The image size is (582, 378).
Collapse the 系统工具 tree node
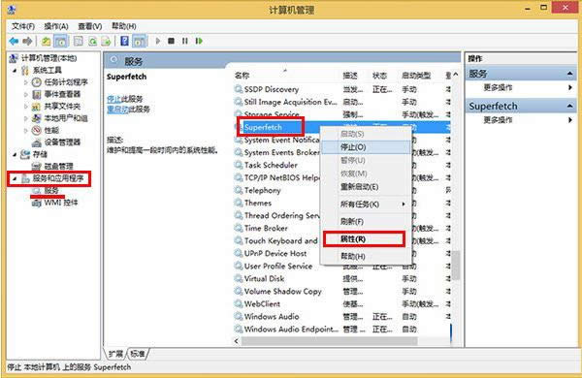click(15, 70)
